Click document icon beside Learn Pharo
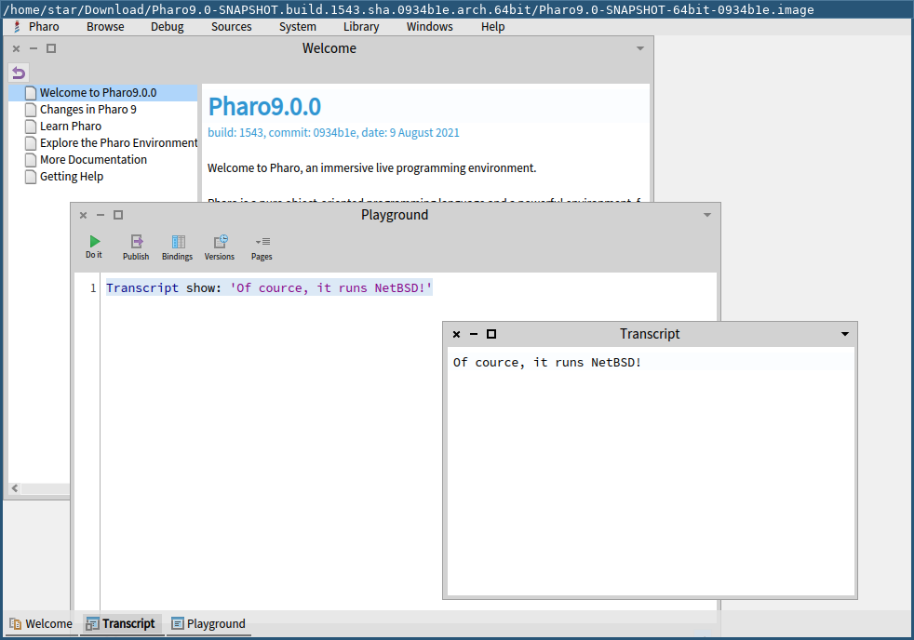The image size is (914, 640). coord(31,127)
